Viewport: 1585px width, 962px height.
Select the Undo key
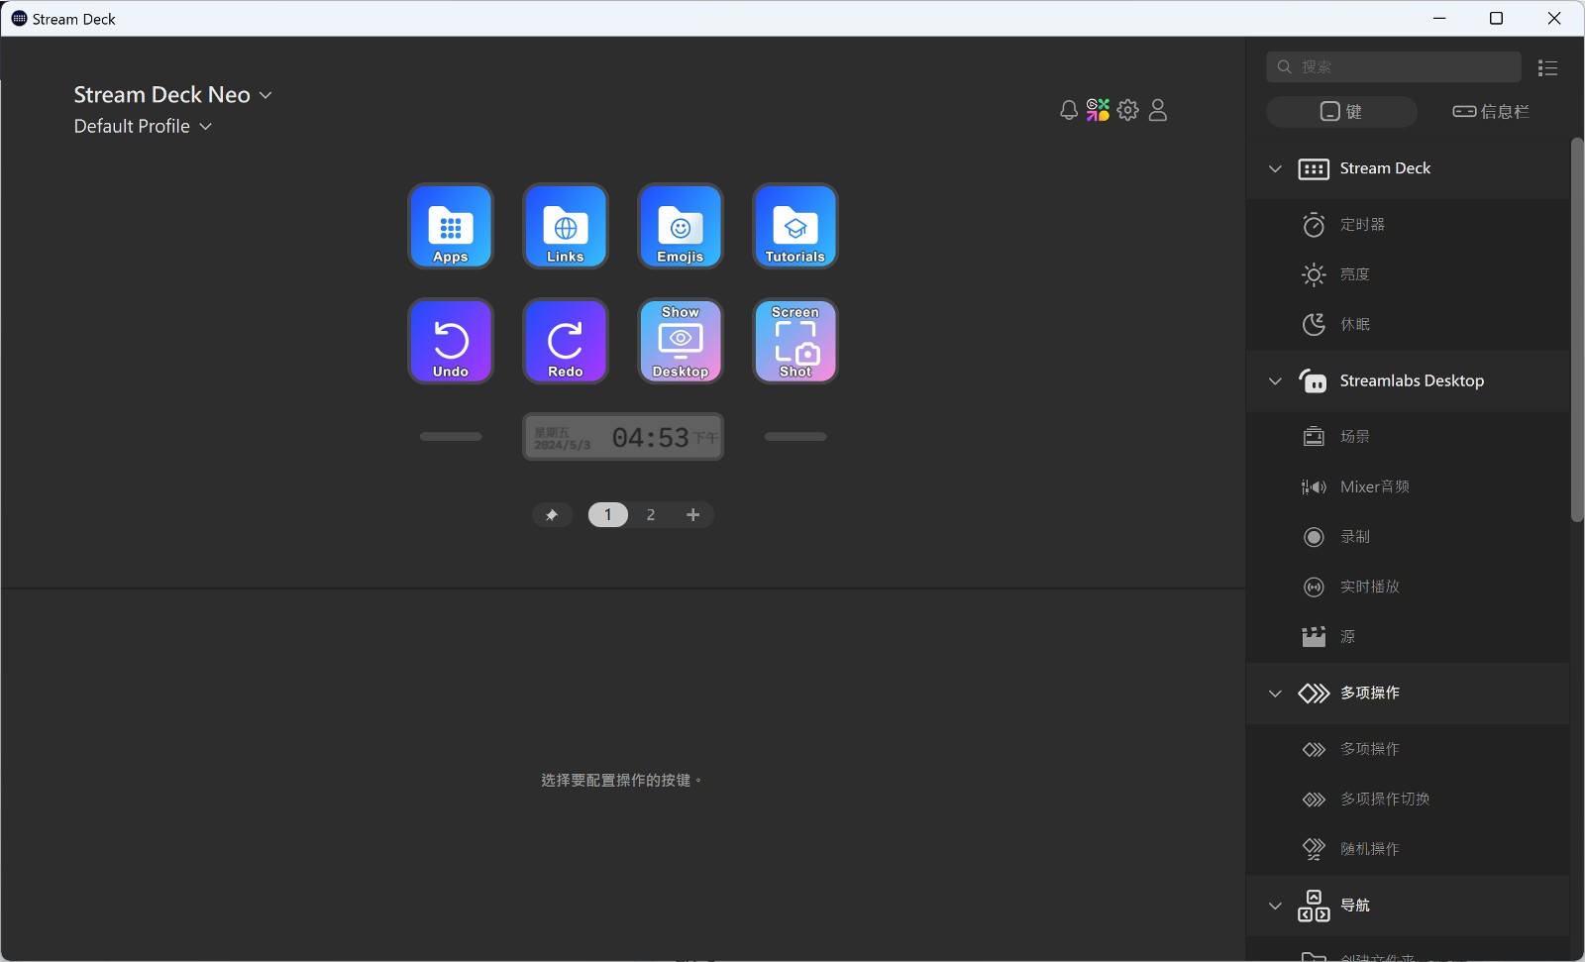pyautogui.click(x=451, y=341)
